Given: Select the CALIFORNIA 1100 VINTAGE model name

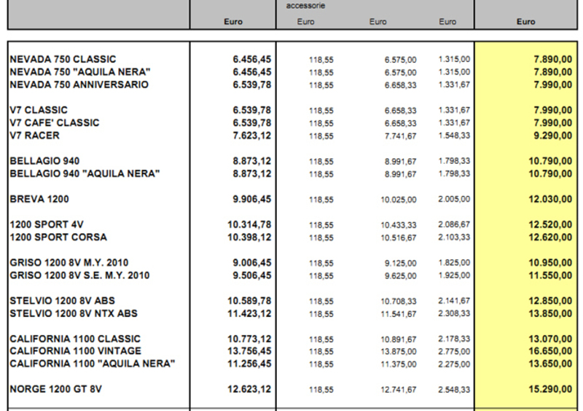Looking at the screenshot, I should pyautogui.click(x=76, y=351).
